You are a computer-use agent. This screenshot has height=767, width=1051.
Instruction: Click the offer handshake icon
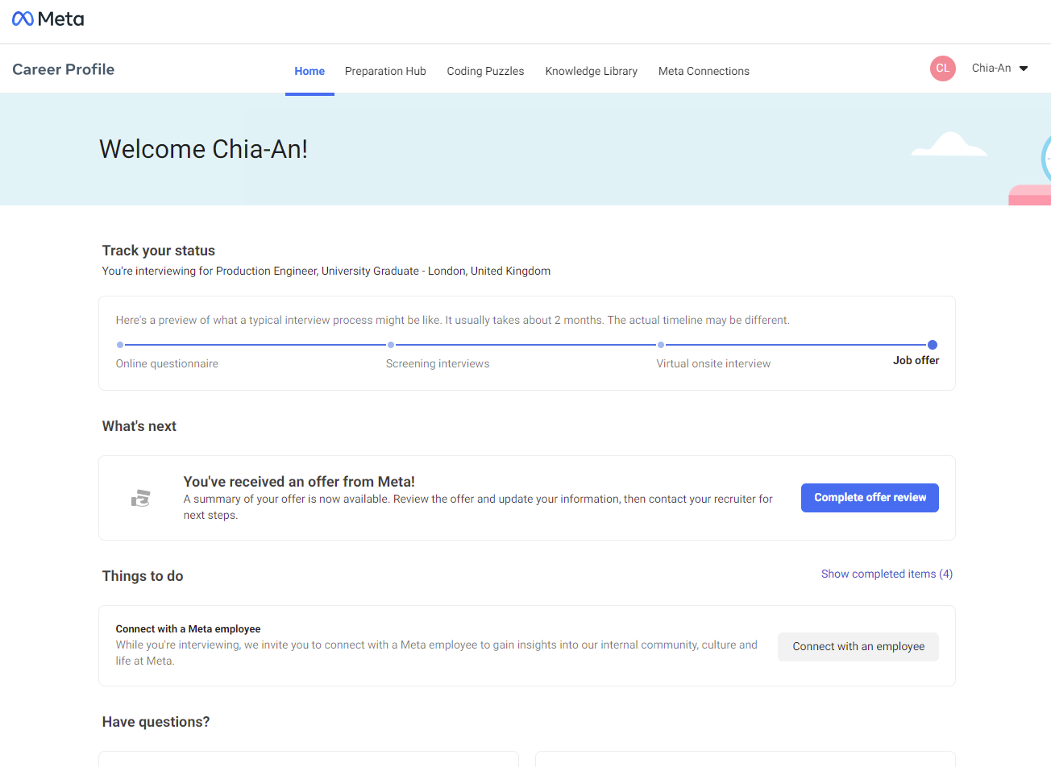point(141,499)
